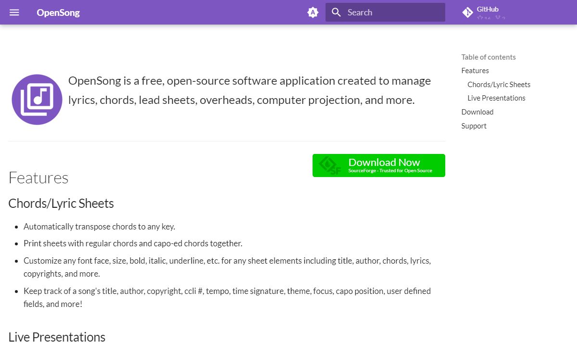
Task: Click the 'Customize any font face' bullet
Action: coord(227,267)
